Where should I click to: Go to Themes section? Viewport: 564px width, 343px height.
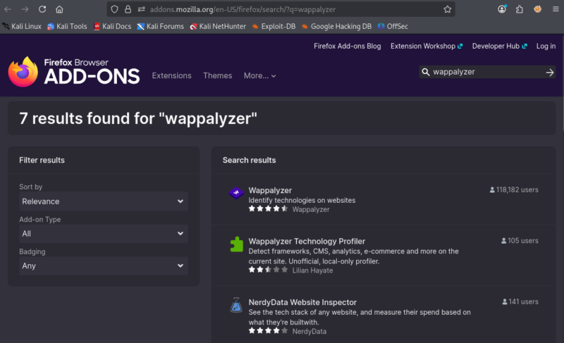click(x=218, y=76)
